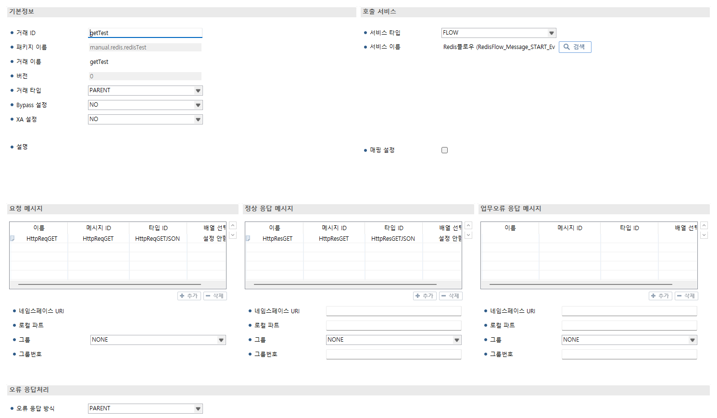
Task: Click the move-down arrow beside 업무오류 응답 메시지 table
Action: point(704,235)
